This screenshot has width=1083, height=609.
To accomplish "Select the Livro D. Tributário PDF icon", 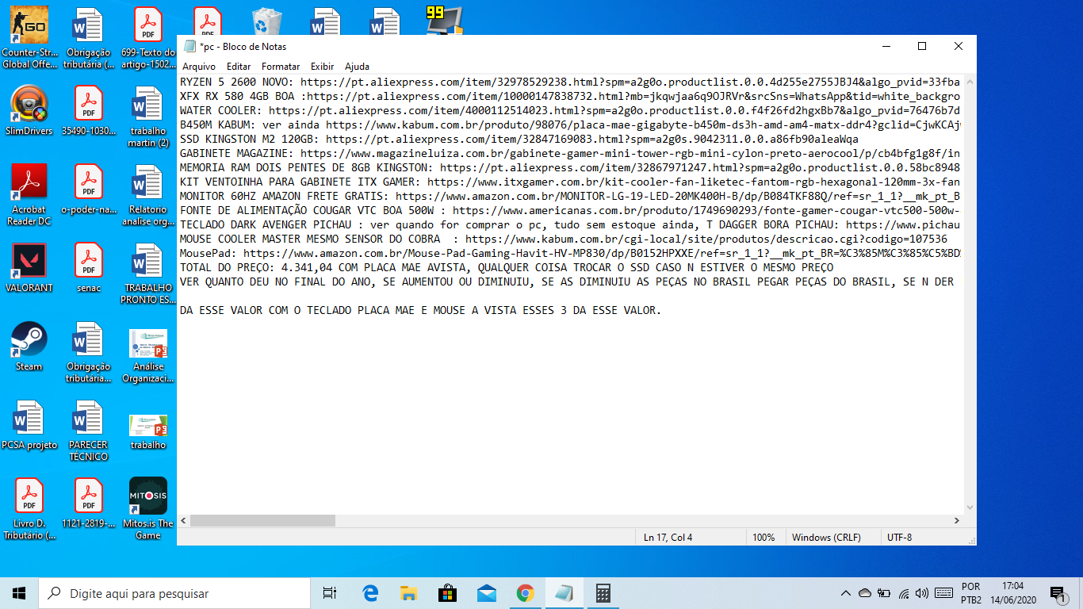I will 29,509.
